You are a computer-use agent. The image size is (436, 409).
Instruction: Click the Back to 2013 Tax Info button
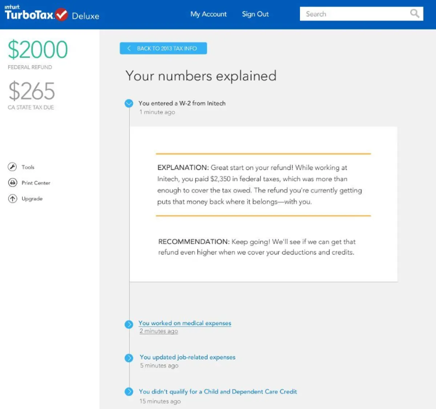(x=163, y=48)
